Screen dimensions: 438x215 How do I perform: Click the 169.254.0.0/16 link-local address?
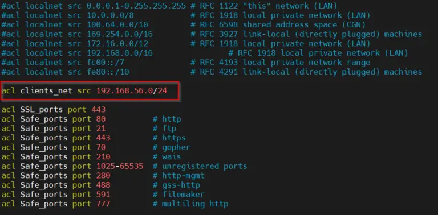tap(120, 34)
